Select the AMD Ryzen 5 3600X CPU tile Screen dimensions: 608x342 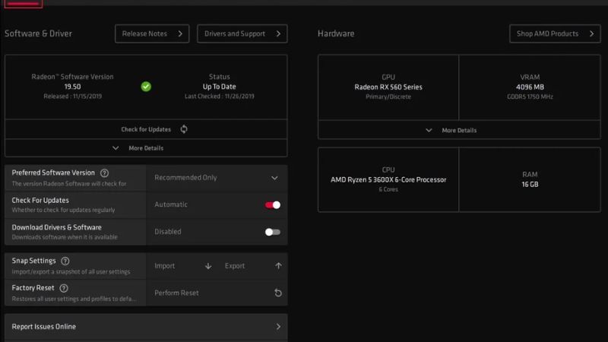pos(388,179)
